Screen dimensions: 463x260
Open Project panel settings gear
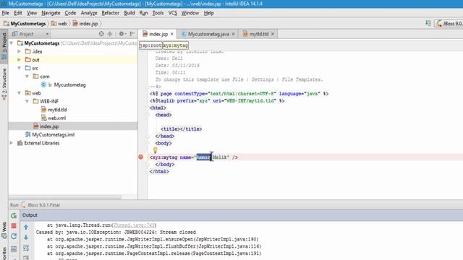[x=122, y=34]
